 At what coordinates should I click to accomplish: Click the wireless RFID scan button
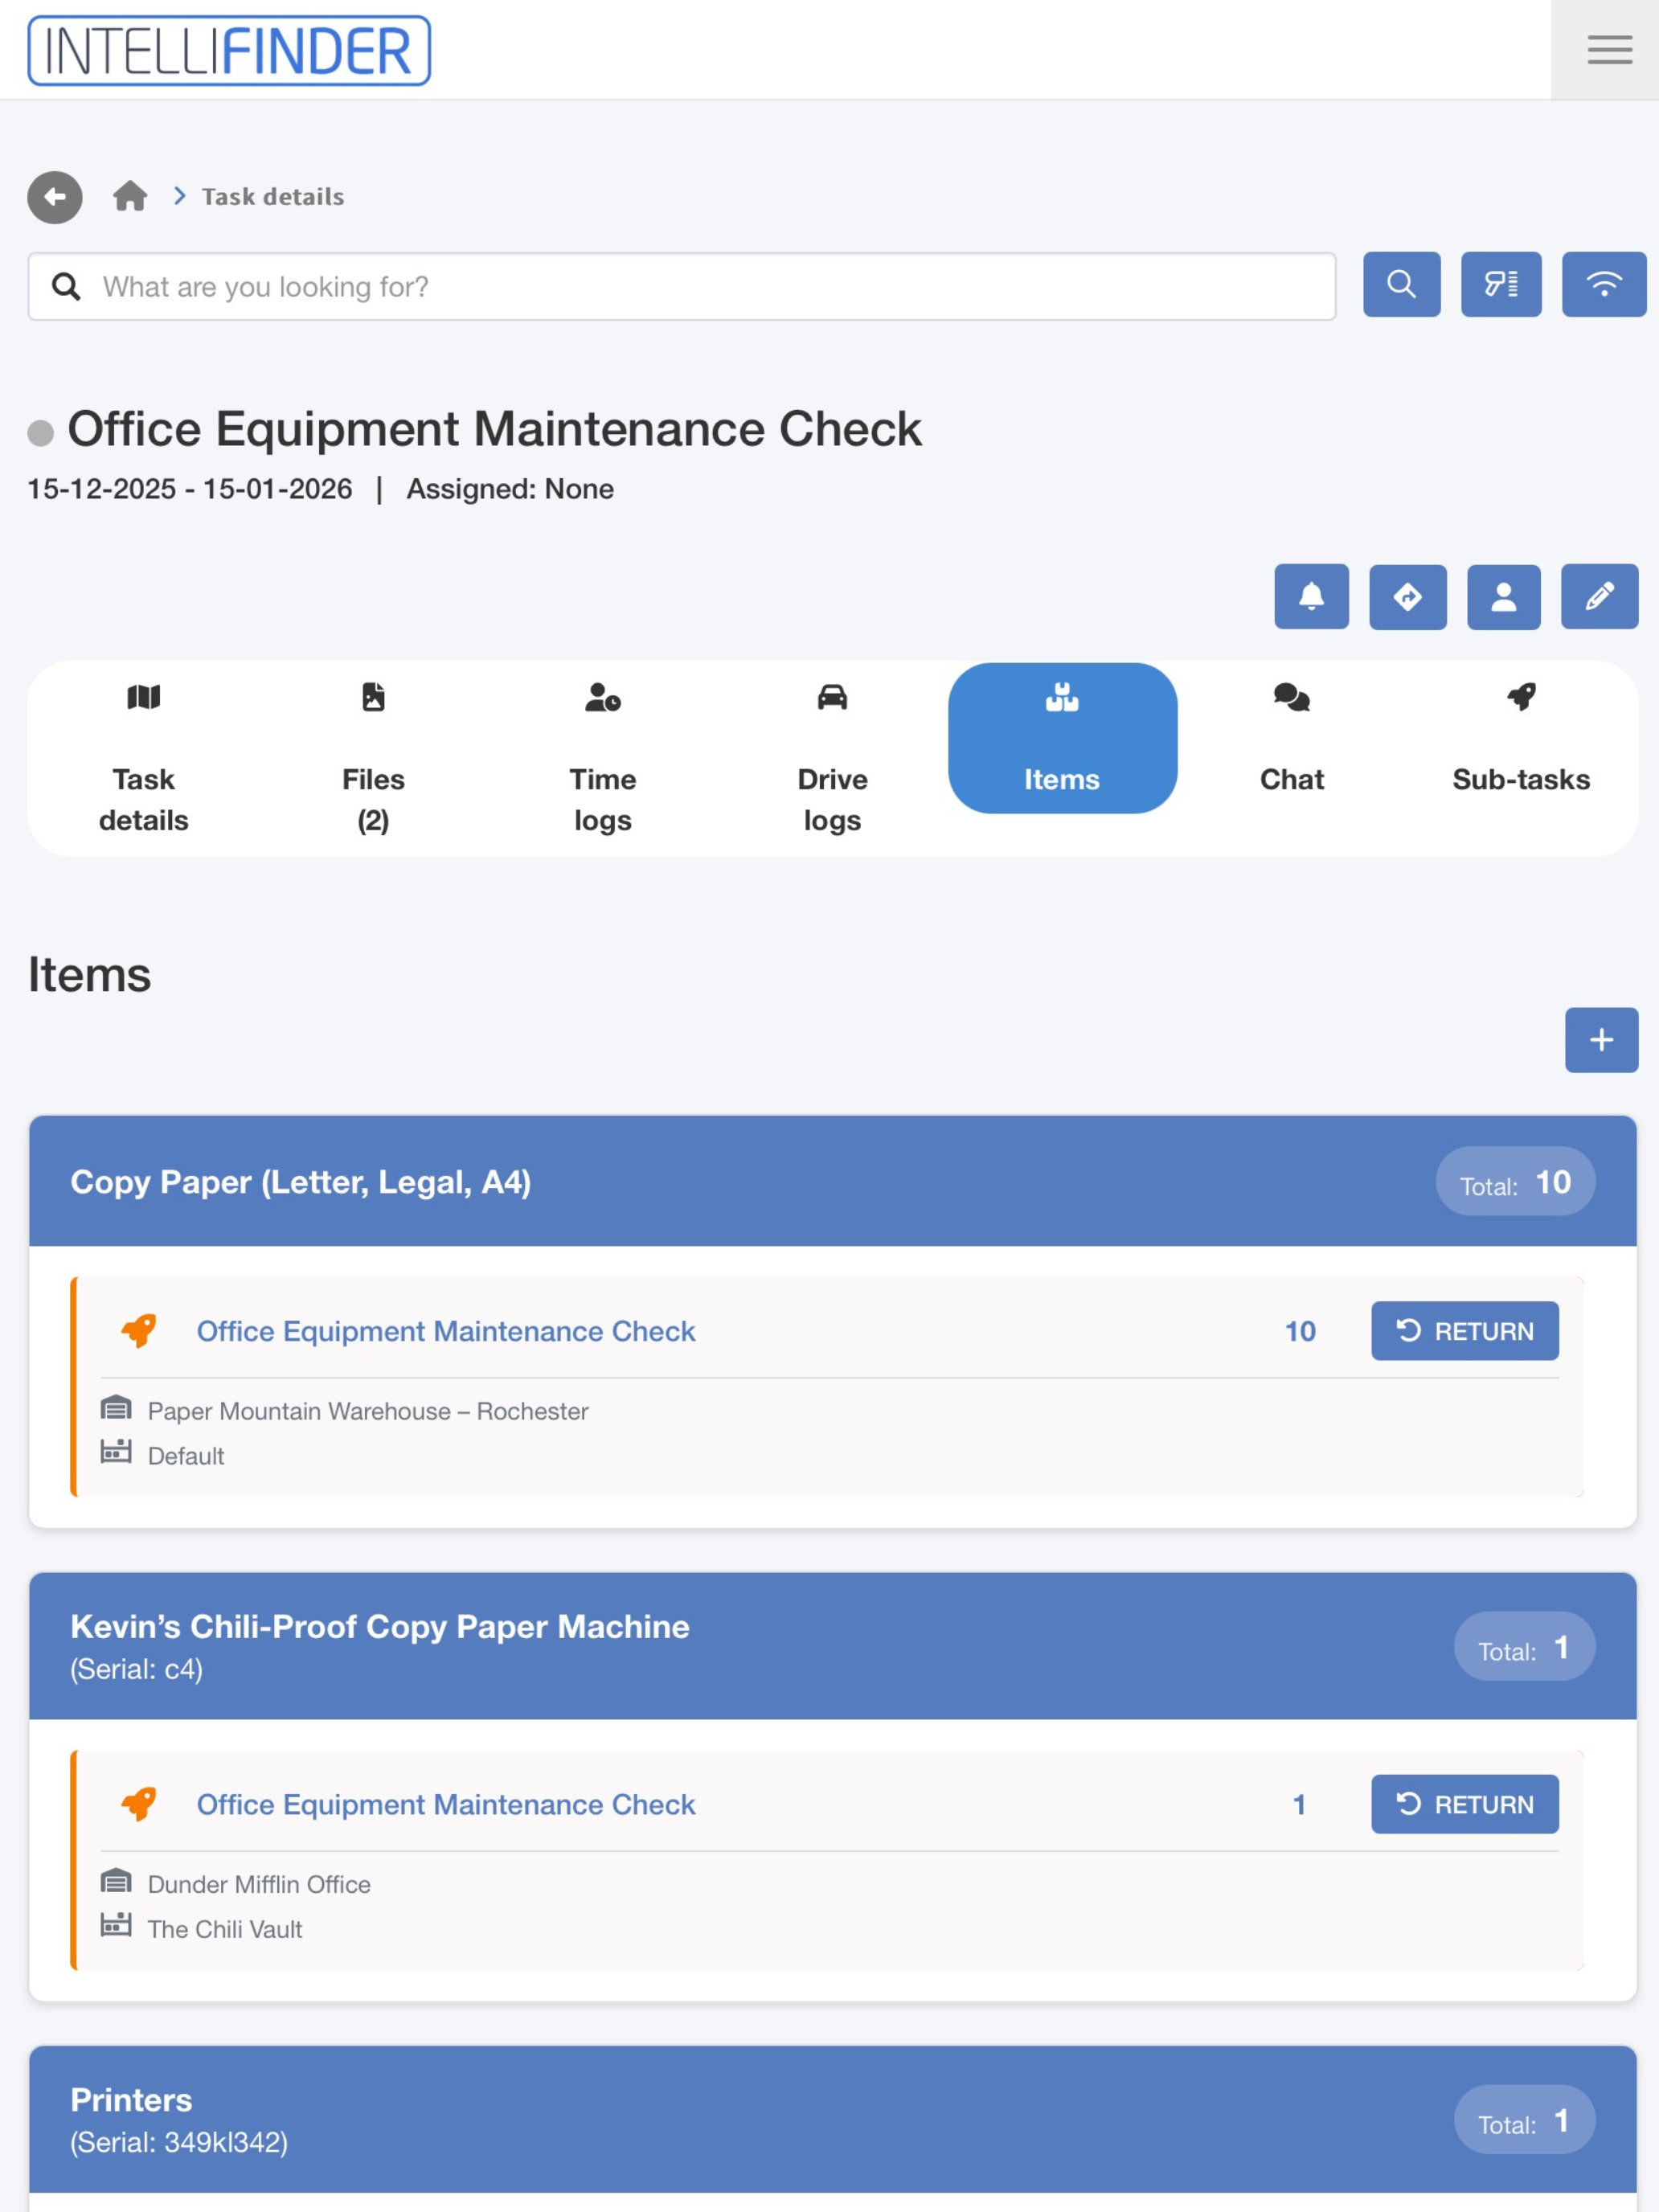pos(1603,285)
